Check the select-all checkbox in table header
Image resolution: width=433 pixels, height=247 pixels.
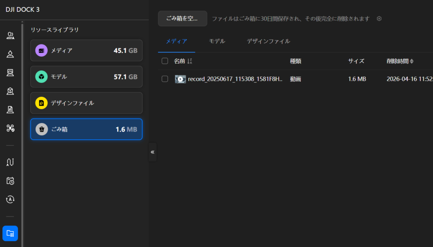pyautogui.click(x=165, y=61)
